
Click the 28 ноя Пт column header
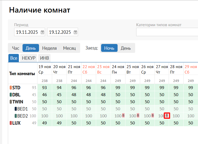[x=176, y=69]
